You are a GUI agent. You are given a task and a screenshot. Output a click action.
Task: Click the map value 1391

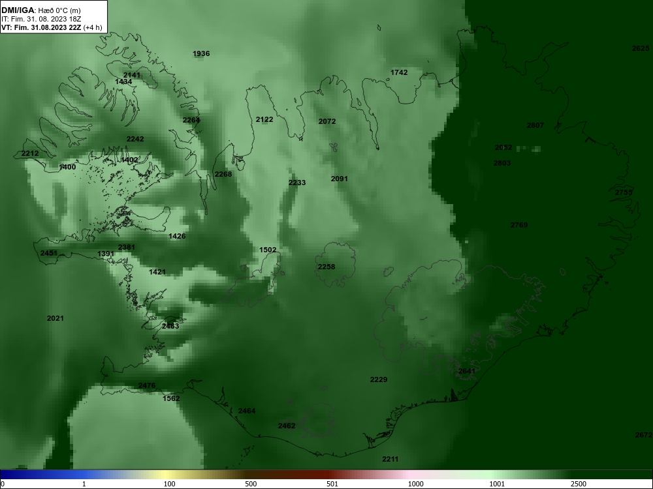pyautogui.click(x=106, y=254)
